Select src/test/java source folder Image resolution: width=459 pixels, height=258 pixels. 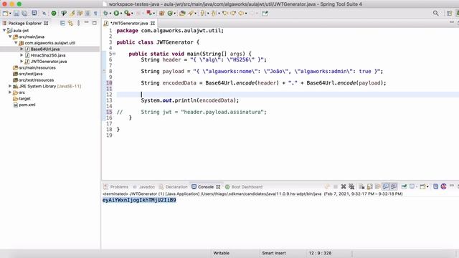tap(30, 74)
